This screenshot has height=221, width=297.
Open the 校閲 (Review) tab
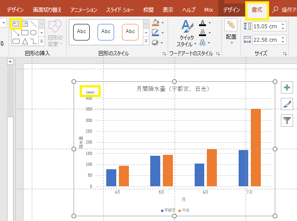148,9
